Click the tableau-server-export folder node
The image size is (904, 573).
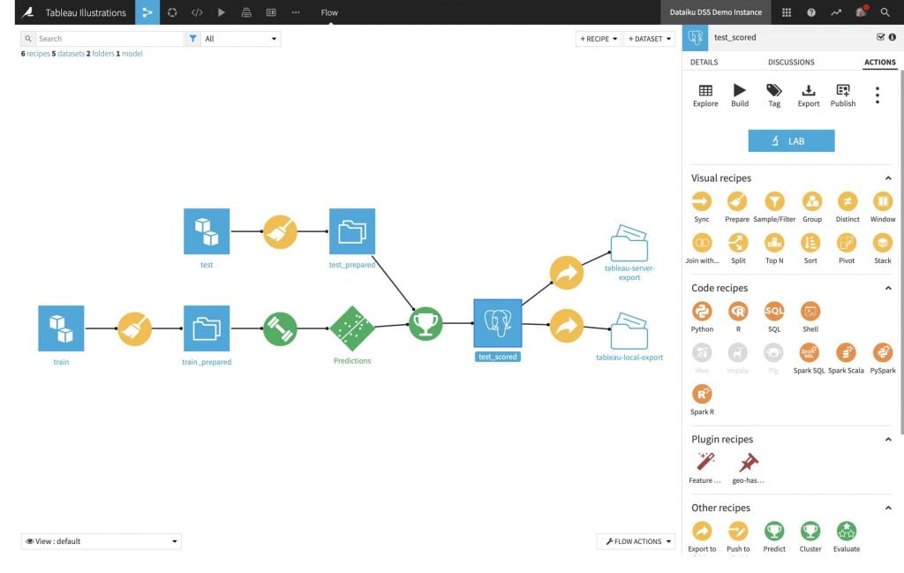coord(629,244)
